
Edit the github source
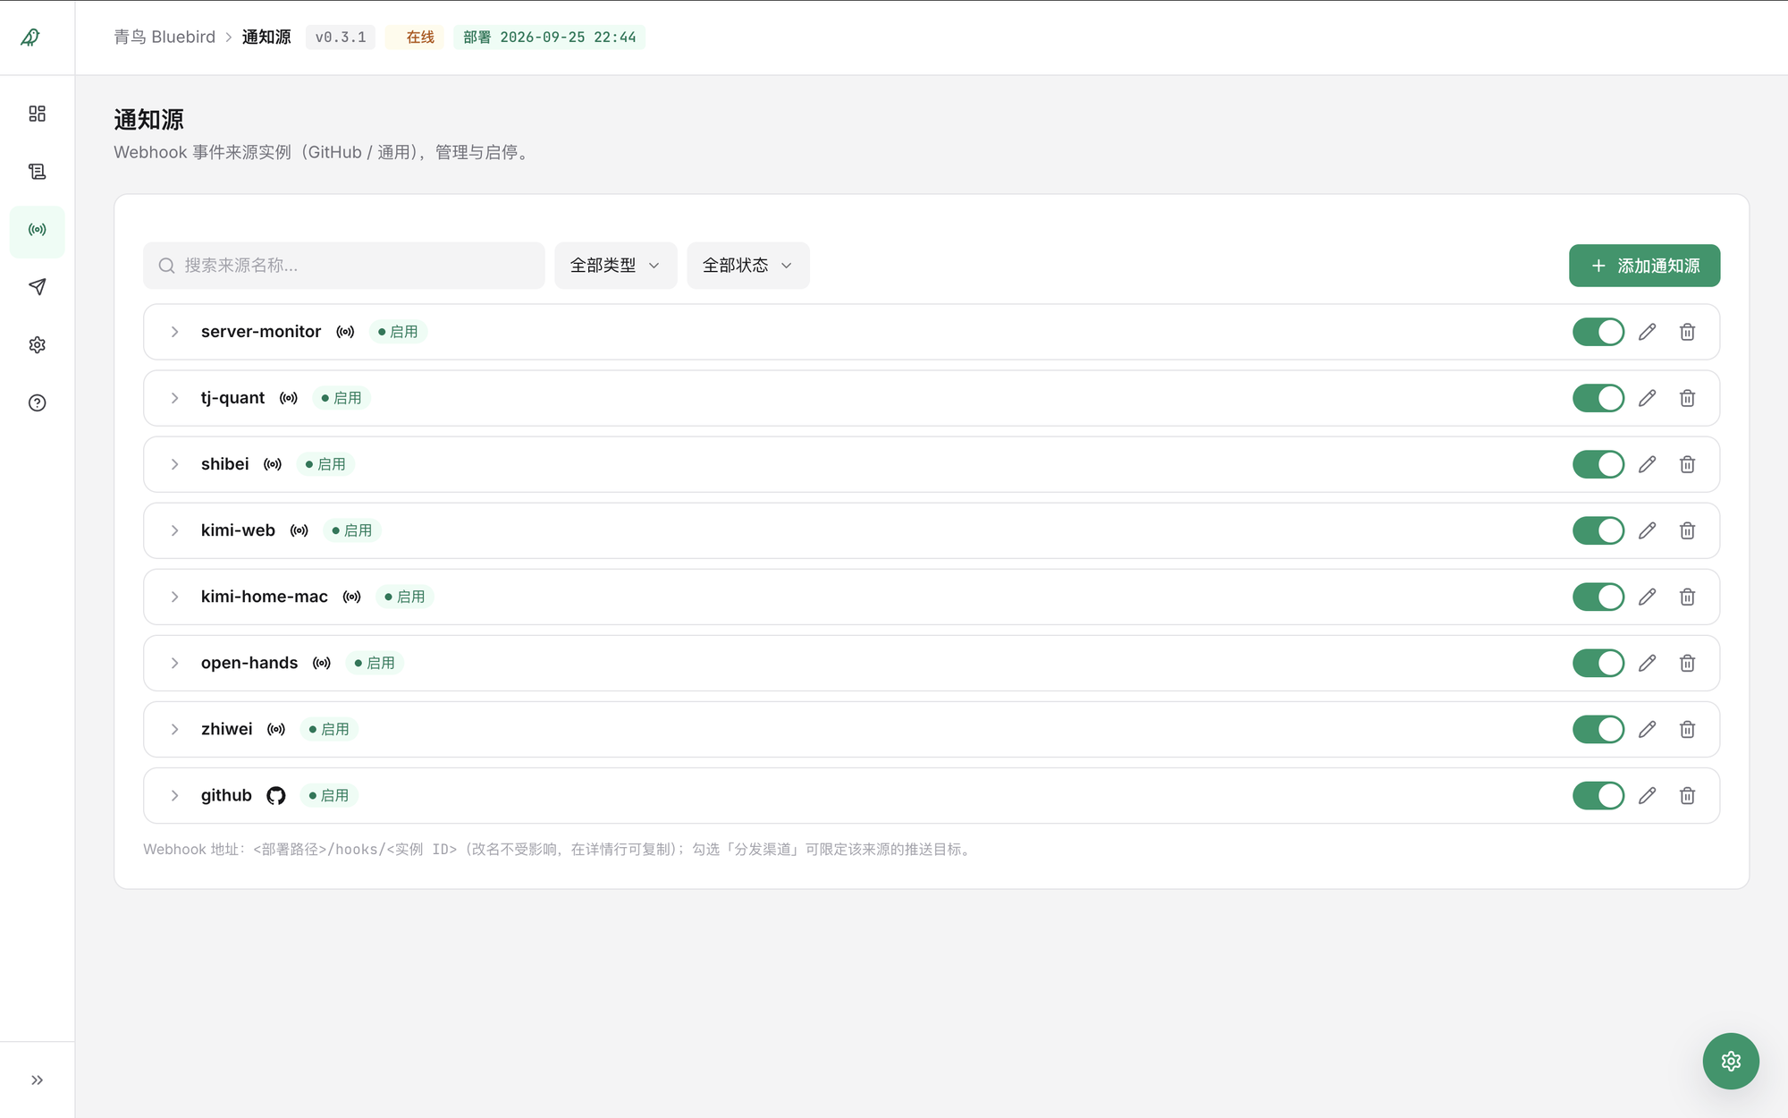click(1648, 795)
